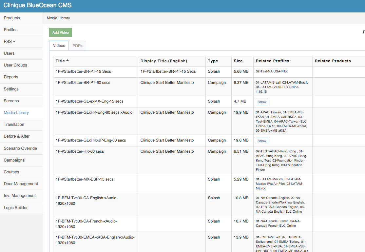Click the Add Video button
Image resolution: width=365 pixels, height=252 pixels.
61,32
